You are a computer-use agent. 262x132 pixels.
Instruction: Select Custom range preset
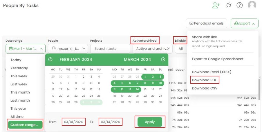click(x=25, y=125)
